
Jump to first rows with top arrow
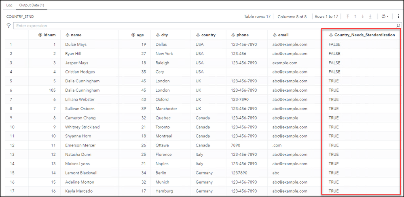click(348, 17)
